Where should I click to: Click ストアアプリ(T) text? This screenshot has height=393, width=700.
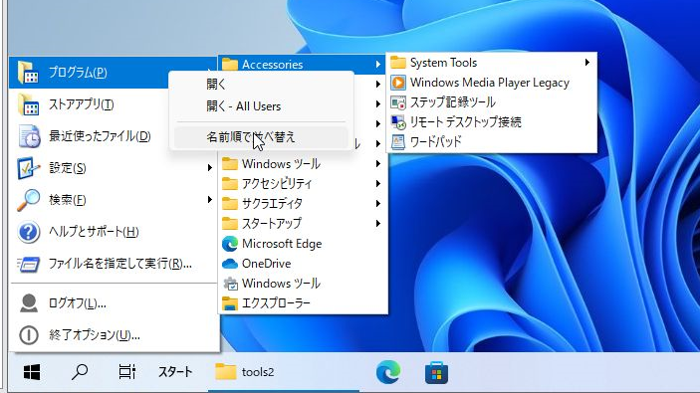pos(82,104)
